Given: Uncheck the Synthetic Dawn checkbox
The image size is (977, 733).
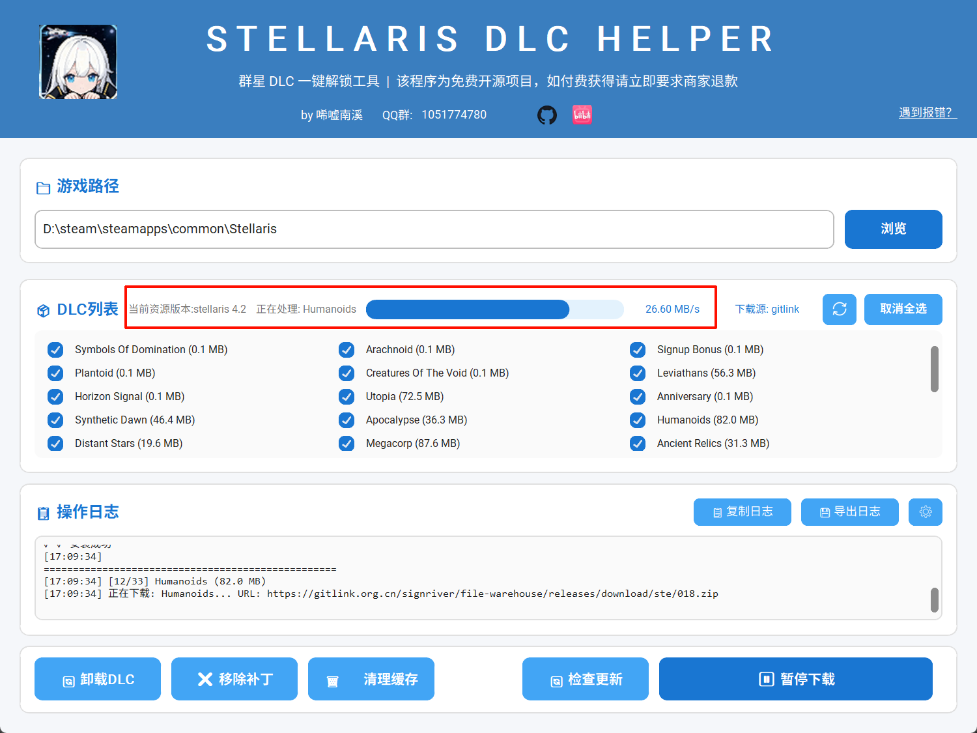Looking at the screenshot, I should (55, 420).
